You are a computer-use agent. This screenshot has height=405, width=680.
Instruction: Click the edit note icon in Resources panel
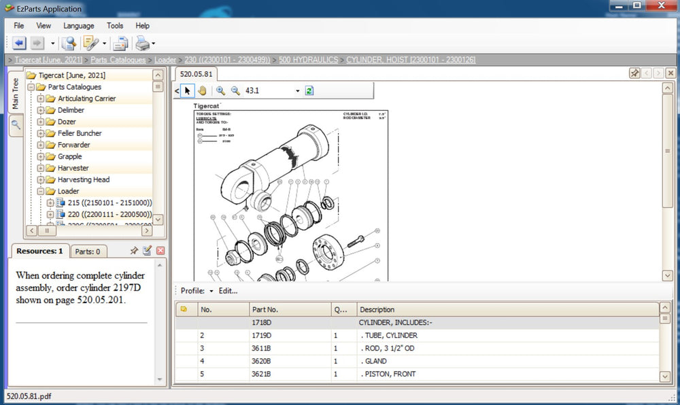(147, 251)
